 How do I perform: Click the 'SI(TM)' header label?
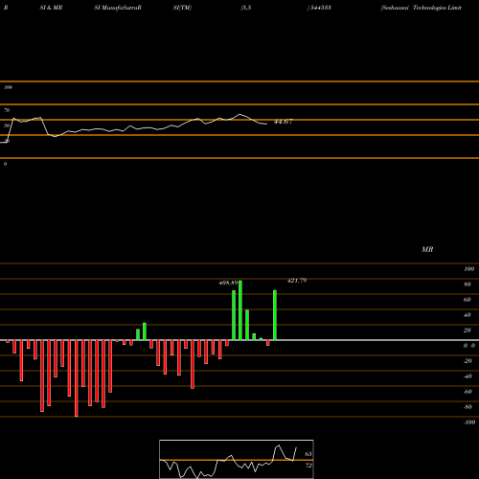(x=182, y=8)
